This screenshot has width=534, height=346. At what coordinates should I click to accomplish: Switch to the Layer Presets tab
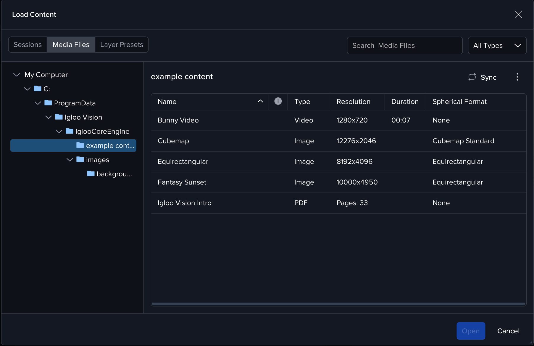point(122,45)
